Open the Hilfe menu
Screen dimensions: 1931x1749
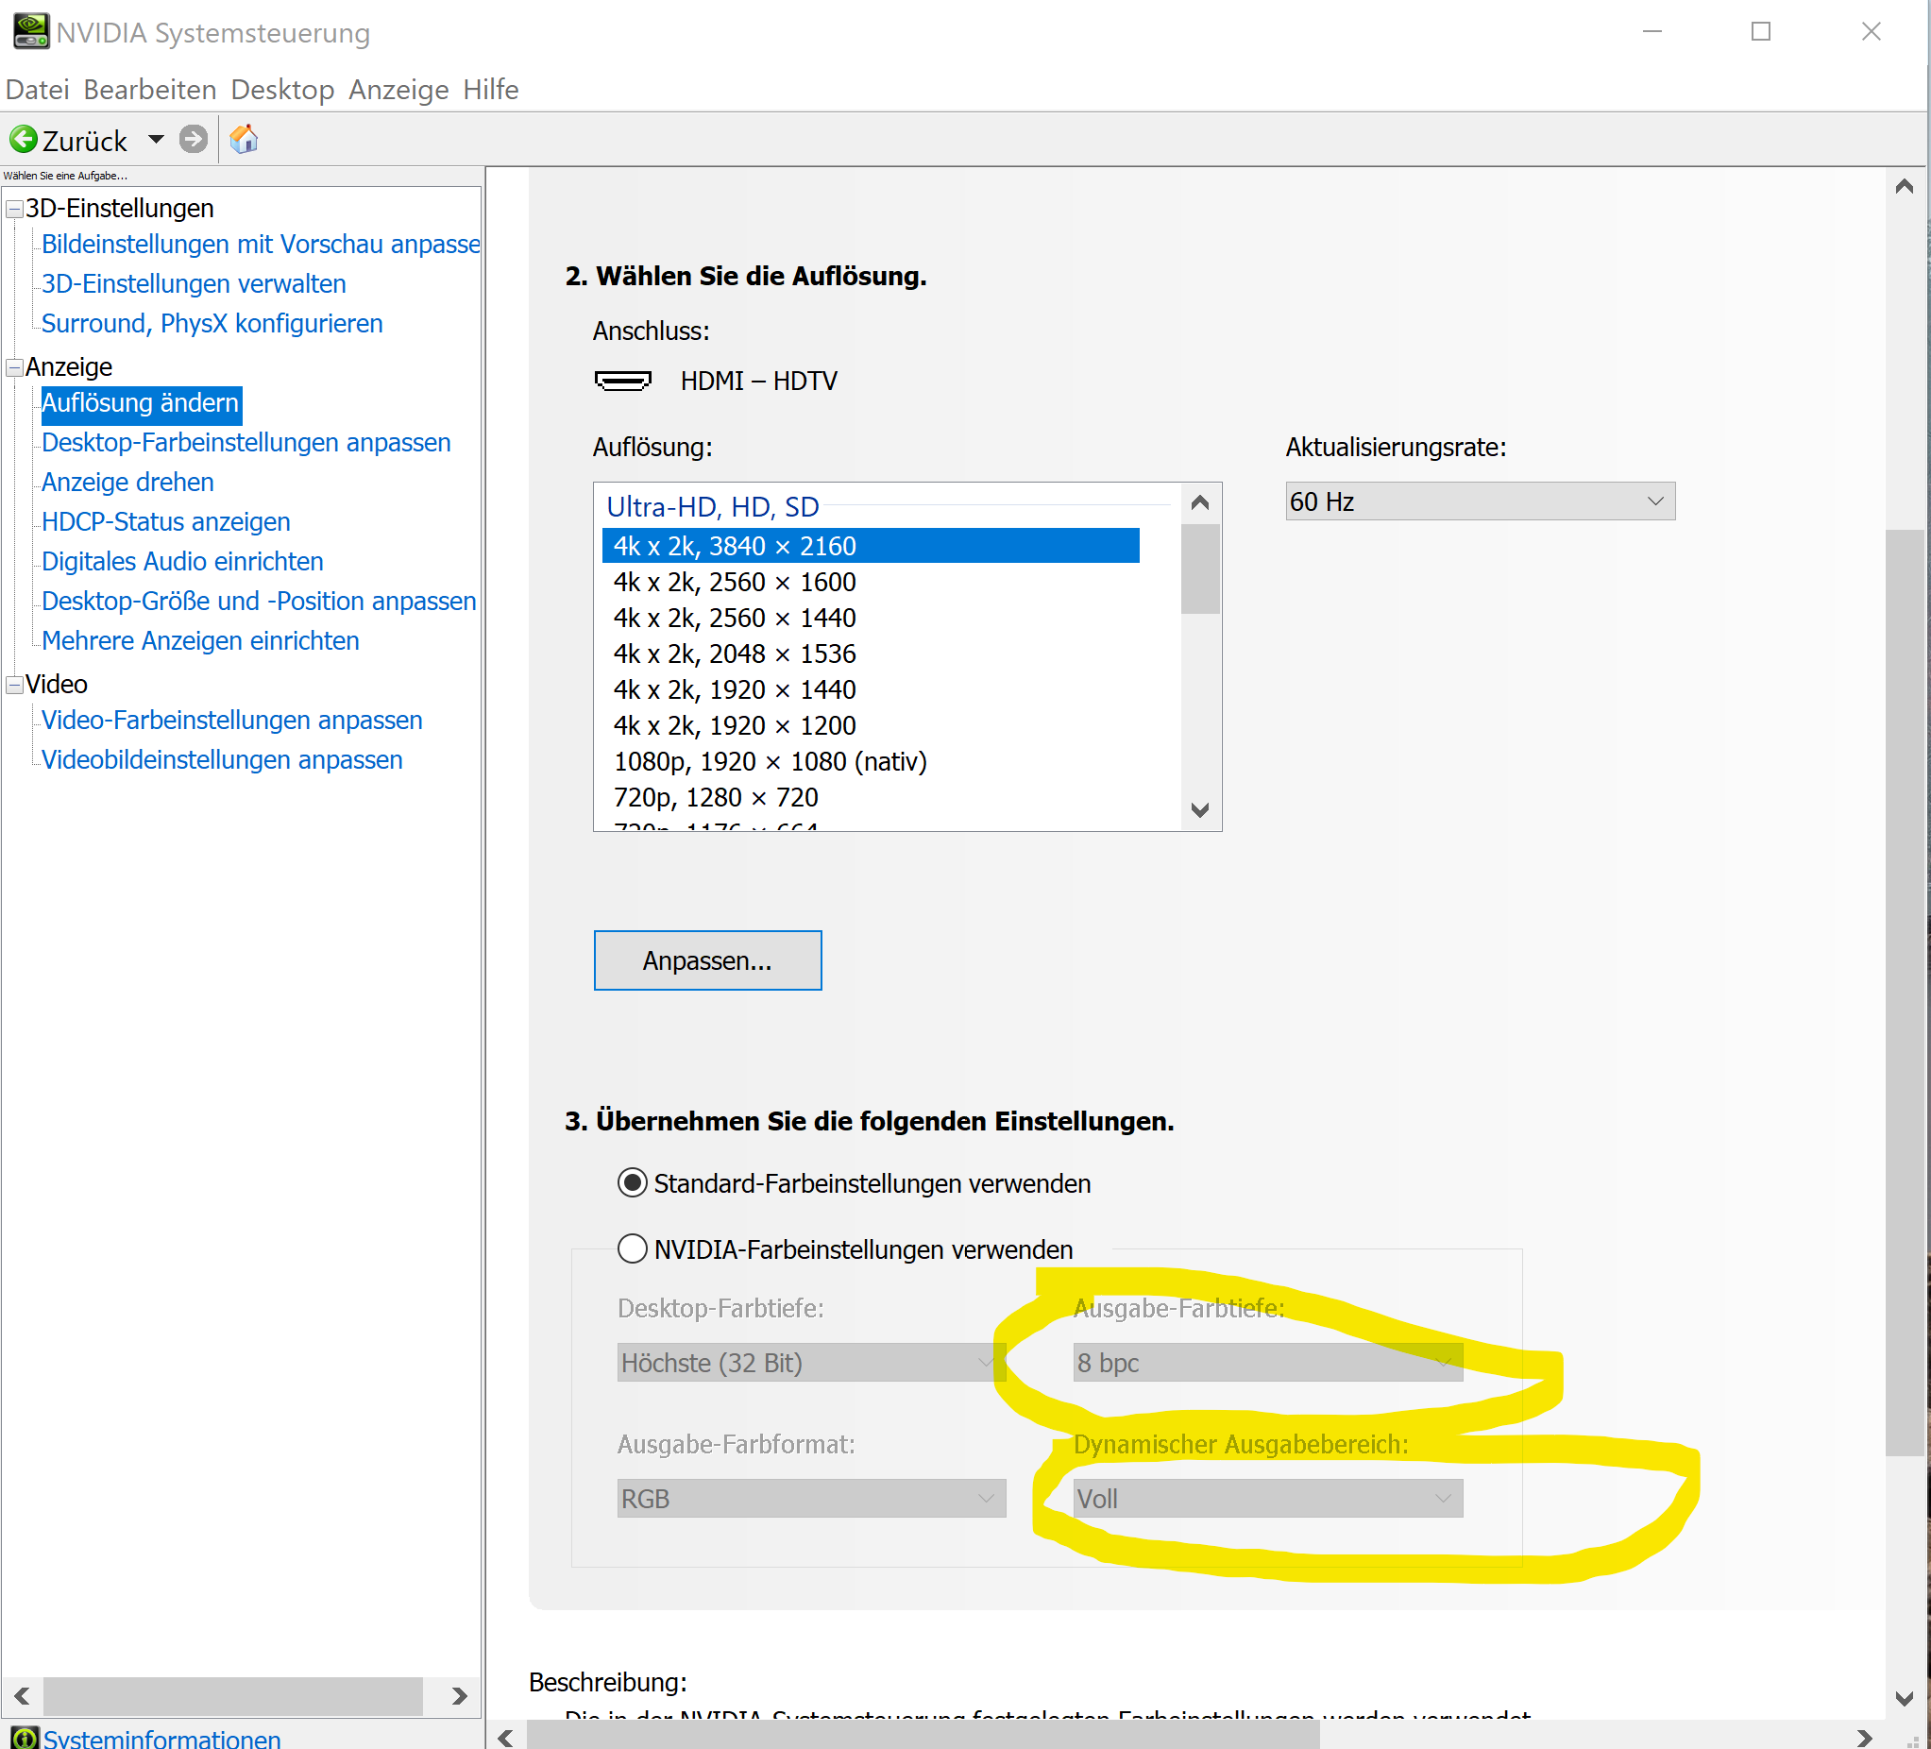click(490, 90)
